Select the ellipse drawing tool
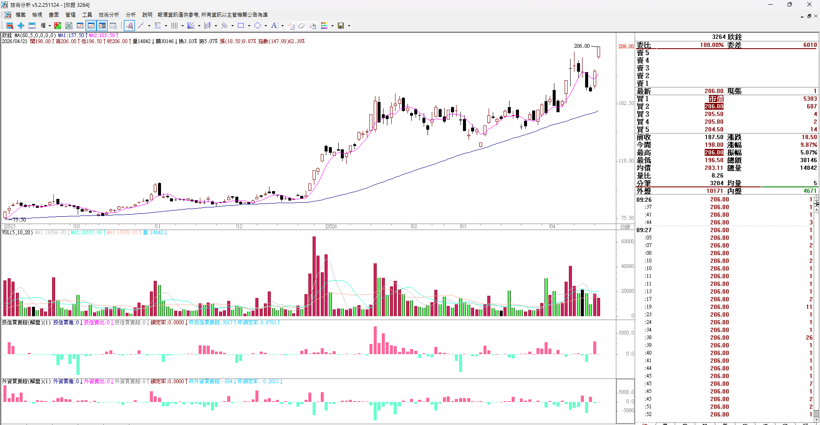Screen dimensions: 820x425 click(x=258, y=26)
